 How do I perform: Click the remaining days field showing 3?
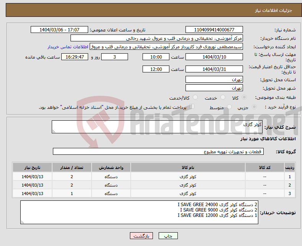115,57
